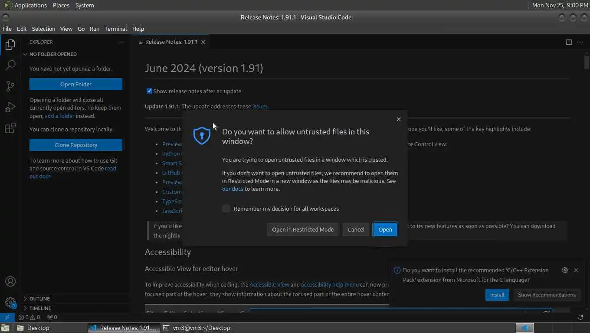This screenshot has width=590, height=333.
Task: Open the editor more actions ellipsis
Action: (580, 42)
